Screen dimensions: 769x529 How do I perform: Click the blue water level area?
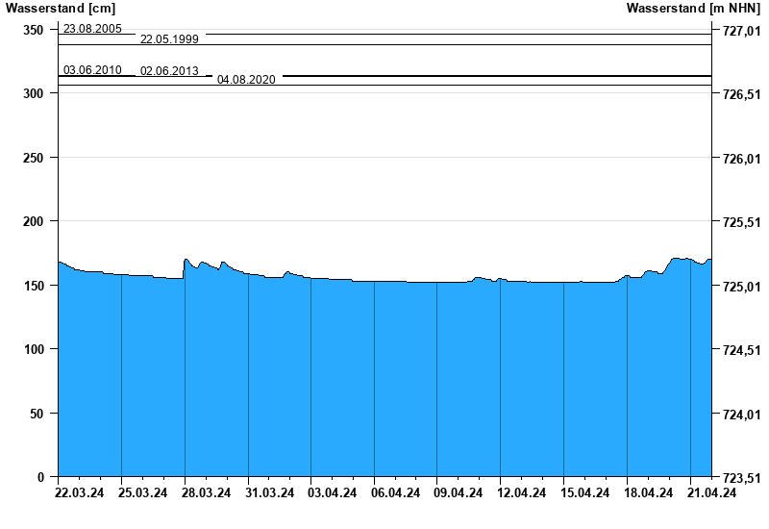coord(384,385)
